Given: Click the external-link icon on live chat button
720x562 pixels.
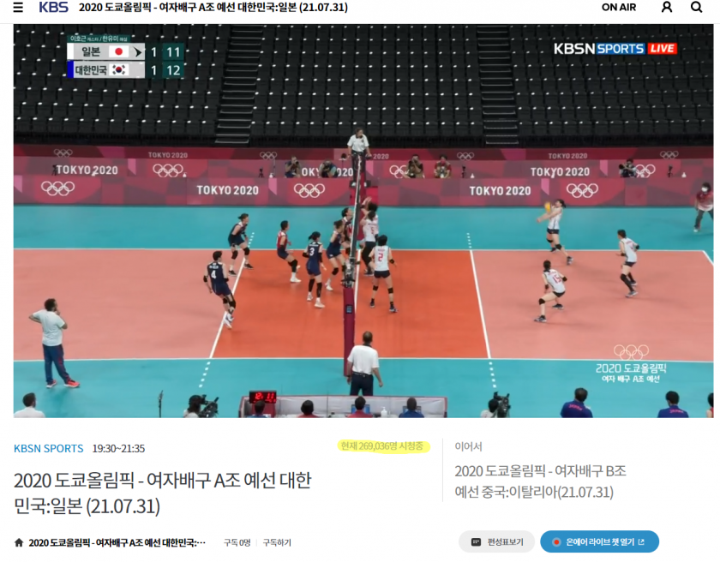Looking at the screenshot, I should (641, 541).
